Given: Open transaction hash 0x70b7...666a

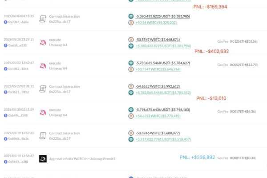Looking at the screenshot, I should point(18,22).
